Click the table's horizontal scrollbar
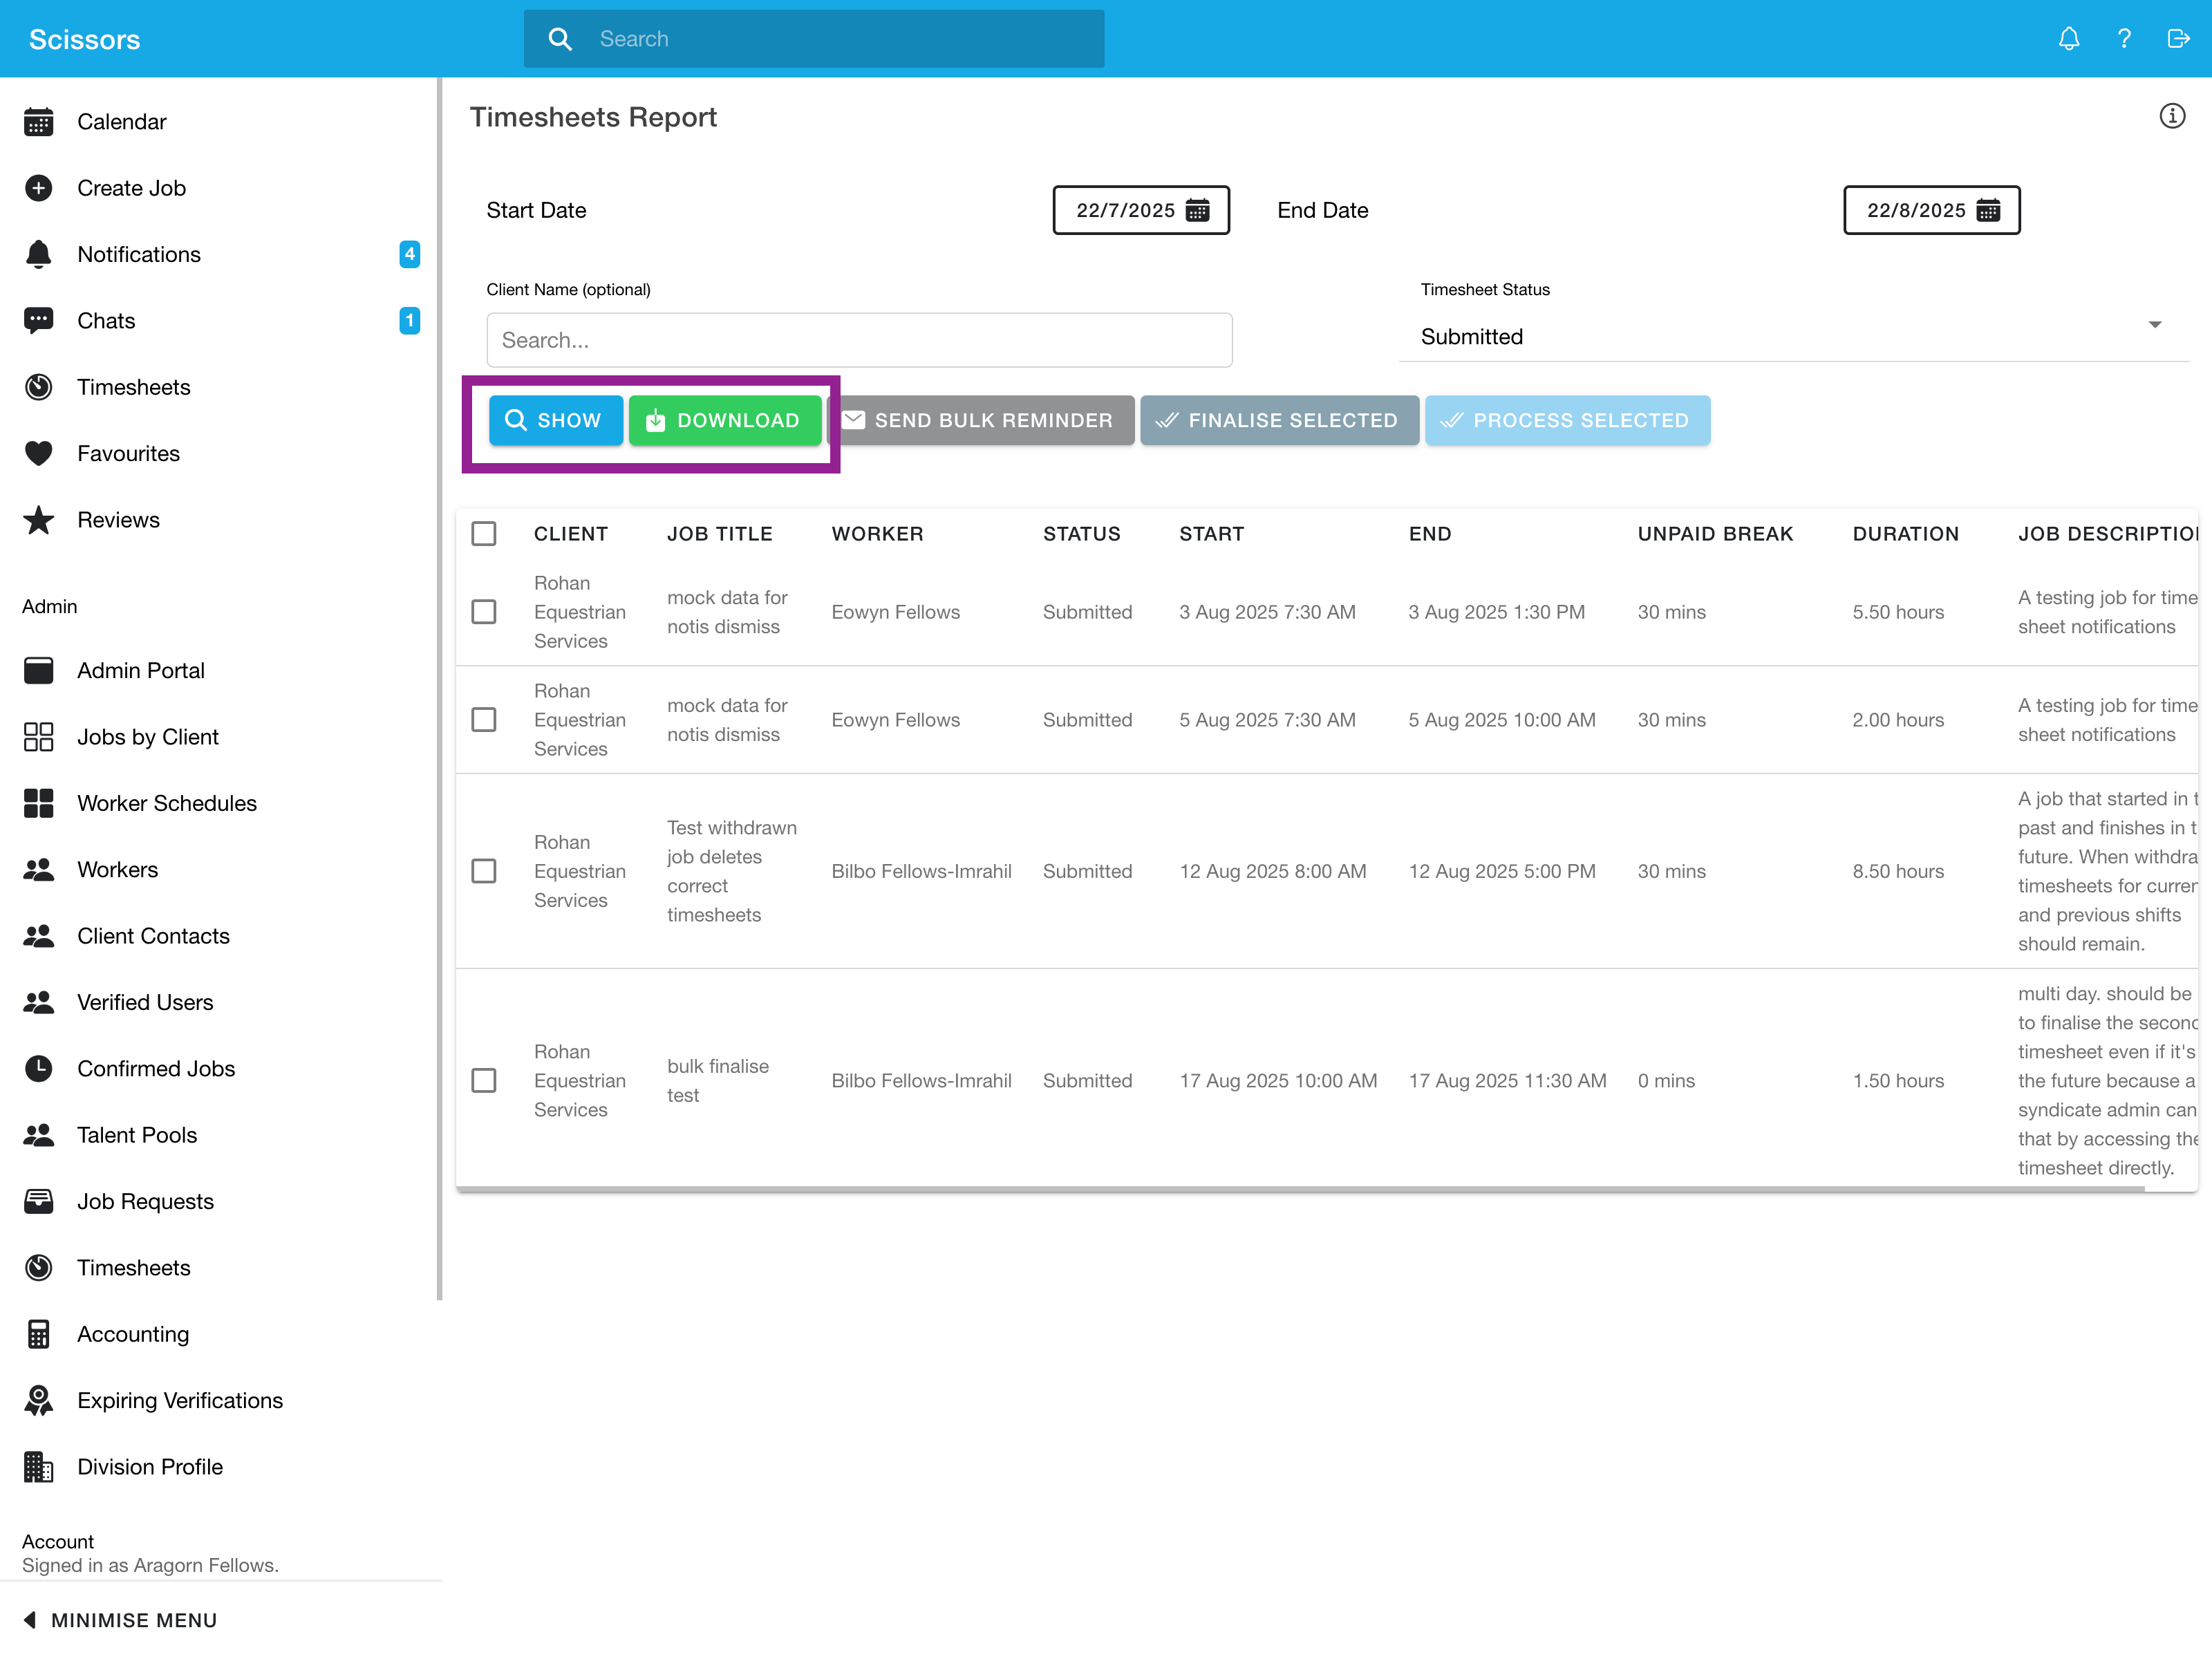Screen dimensions: 2212x1659 click(x=1300, y=1189)
